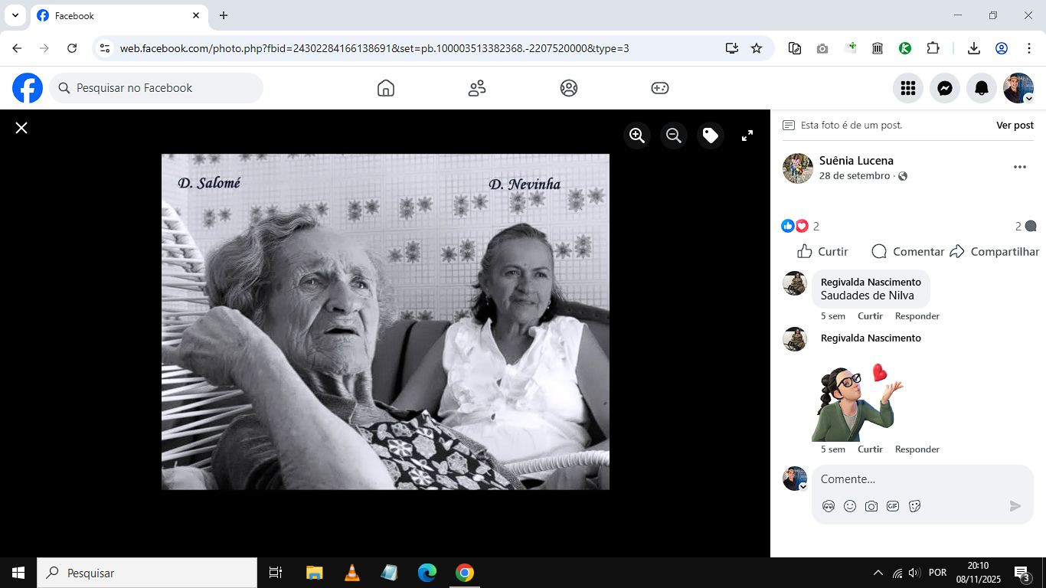The width and height of the screenshot is (1046, 588).
Task: Zoom in on the photo
Action: [636, 136]
